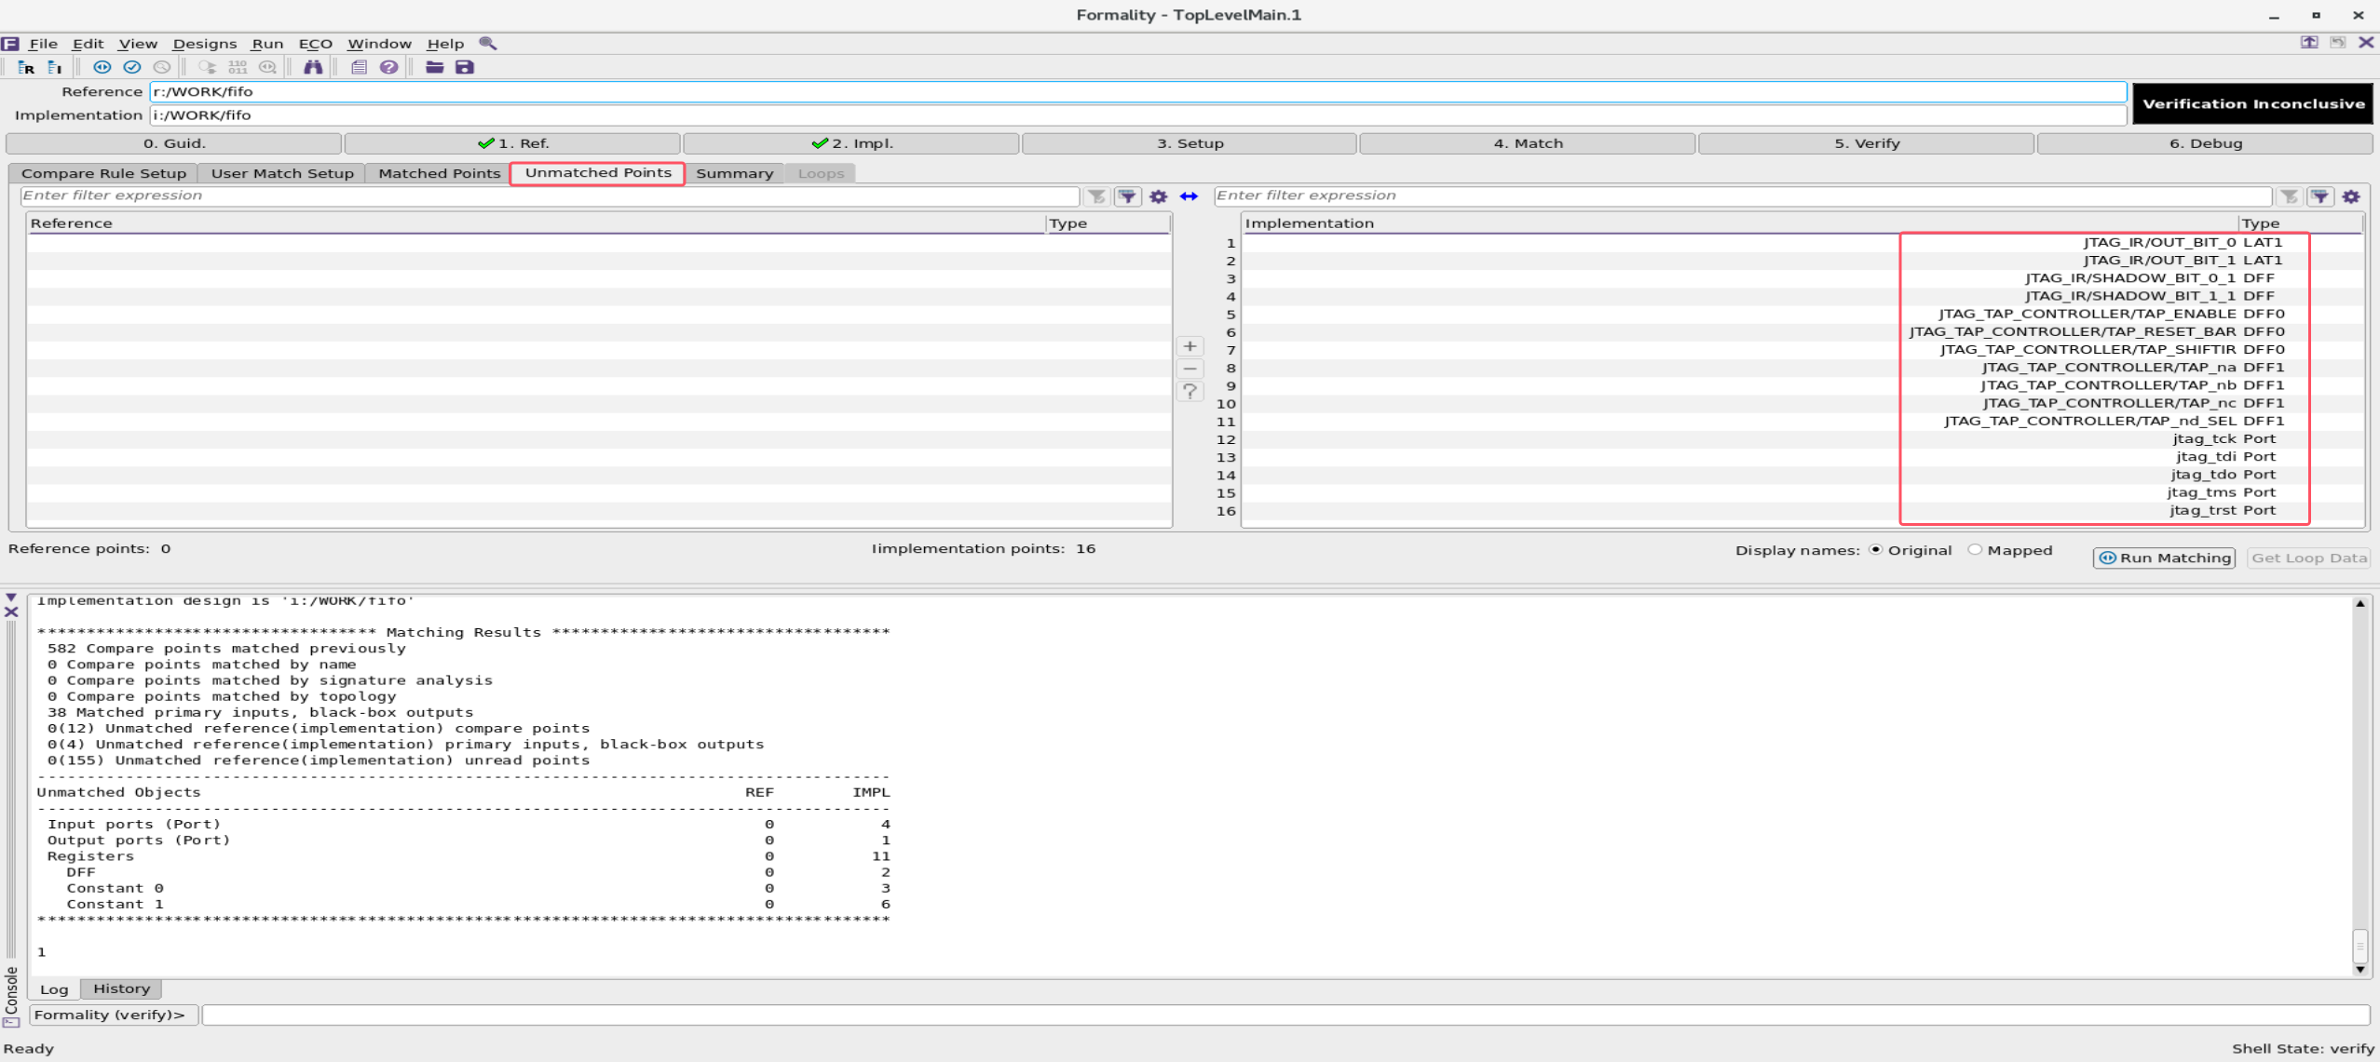Select the Original display names radio button
Screen dimensions: 2380x1062
click(x=1876, y=550)
